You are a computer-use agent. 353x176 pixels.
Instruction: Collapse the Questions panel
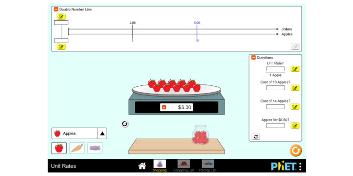pyautogui.click(x=253, y=58)
